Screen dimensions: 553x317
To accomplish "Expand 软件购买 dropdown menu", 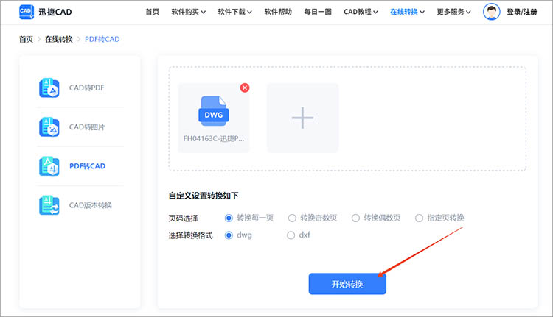I will click(x=189, y=12).
